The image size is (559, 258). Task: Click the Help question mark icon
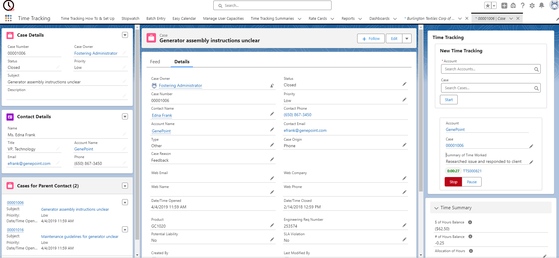[523, 6]
